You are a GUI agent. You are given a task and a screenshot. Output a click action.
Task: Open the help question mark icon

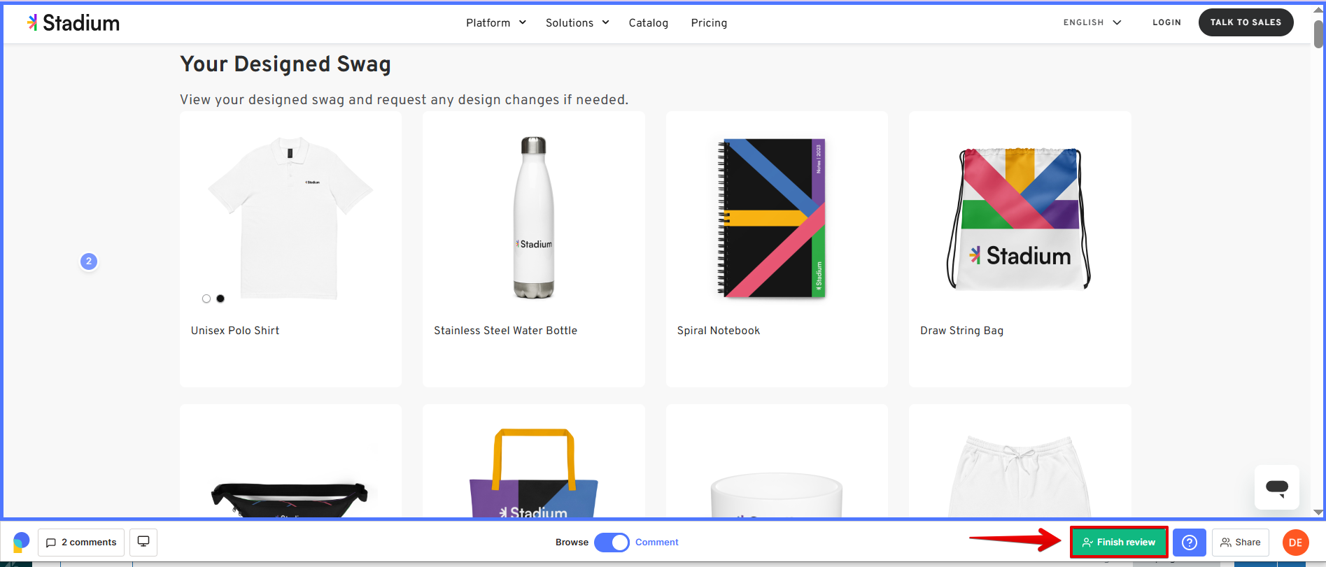[x=1190, y=543]
